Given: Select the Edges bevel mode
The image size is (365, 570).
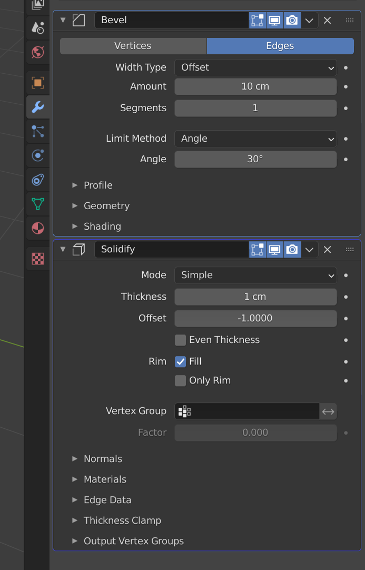Looking at the screenshot, I should click(x=280, y=46).
